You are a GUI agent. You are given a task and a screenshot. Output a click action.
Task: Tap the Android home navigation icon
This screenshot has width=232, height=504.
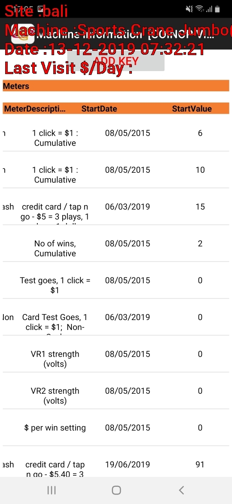coord(116,490)
